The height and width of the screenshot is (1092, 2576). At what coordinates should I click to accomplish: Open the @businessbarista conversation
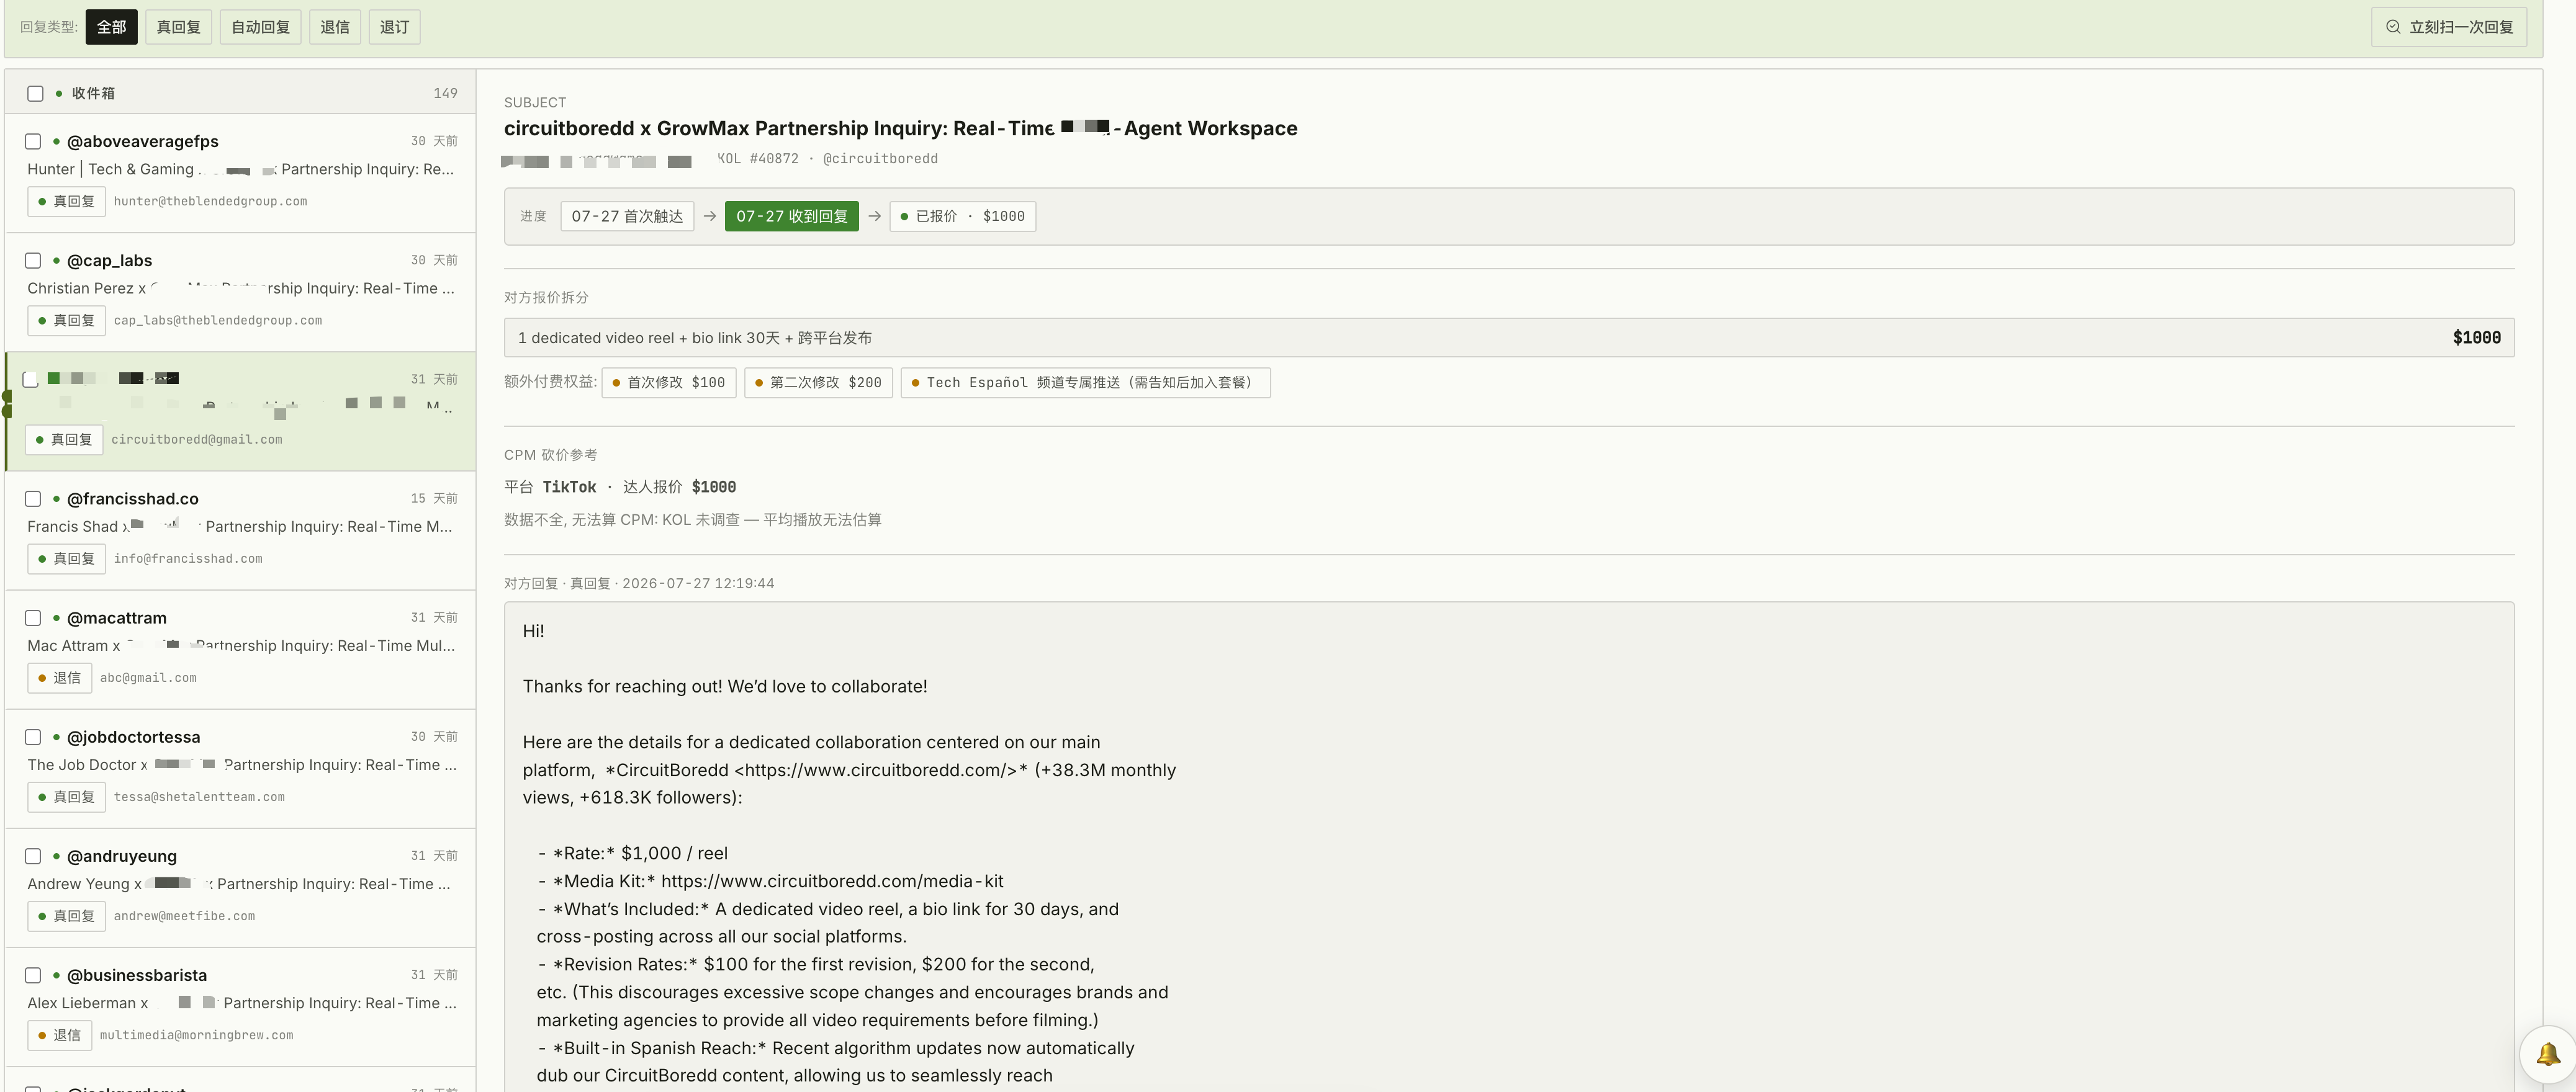coord(240,1006)
